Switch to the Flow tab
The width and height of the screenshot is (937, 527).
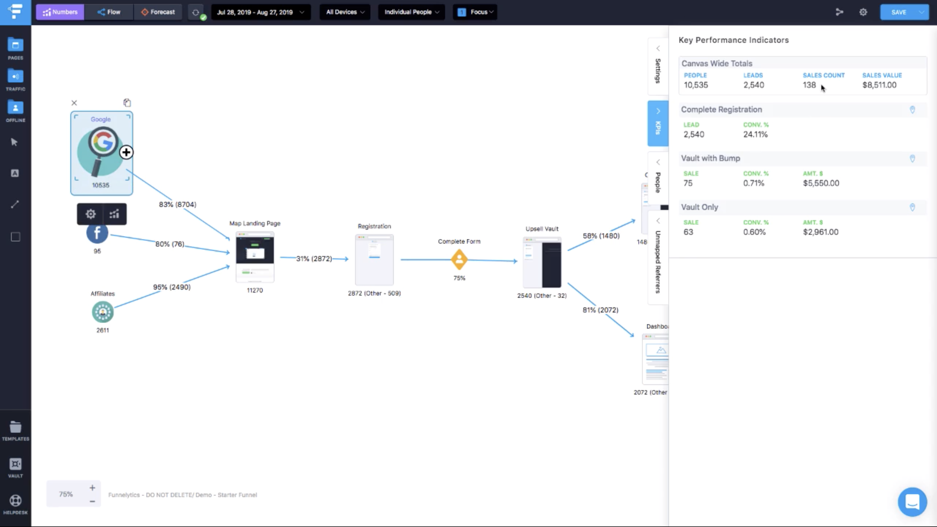coord(108,12)
